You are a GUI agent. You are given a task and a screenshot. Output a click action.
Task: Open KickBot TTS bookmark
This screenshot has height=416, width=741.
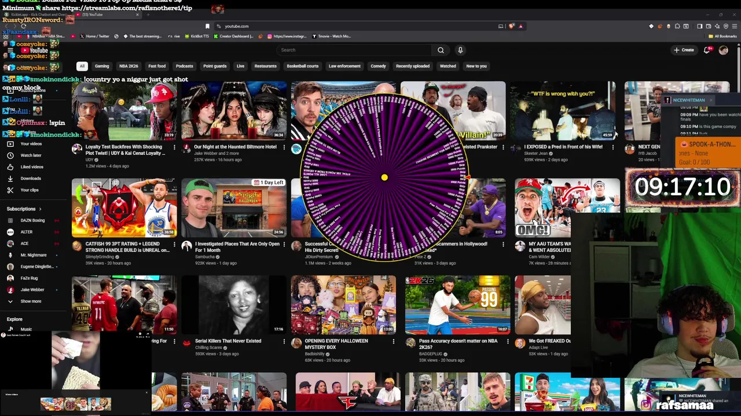click(197, 36)
